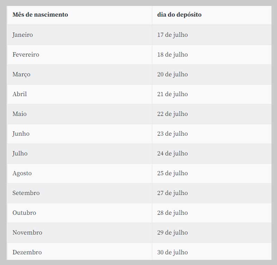Click the 'dia do depósito' column header

pos(179,15)
